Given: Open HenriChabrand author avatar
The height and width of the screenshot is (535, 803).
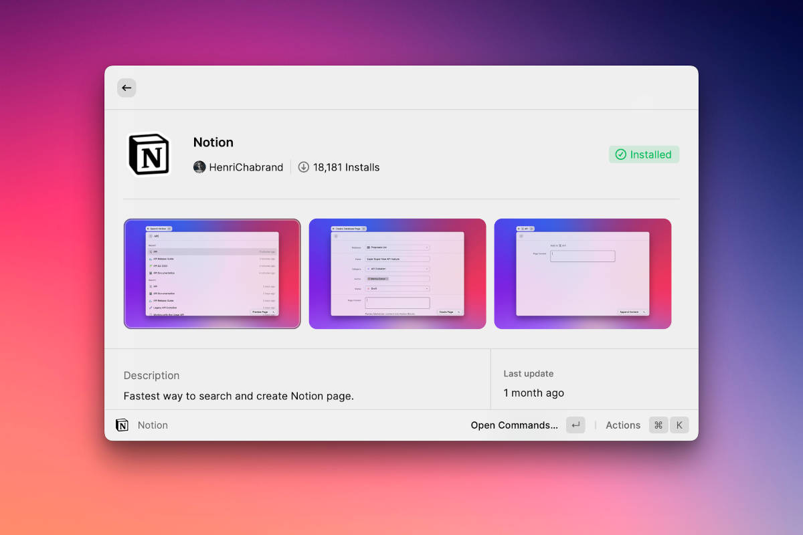Looking at the screenshot, I should click(199, 167).
